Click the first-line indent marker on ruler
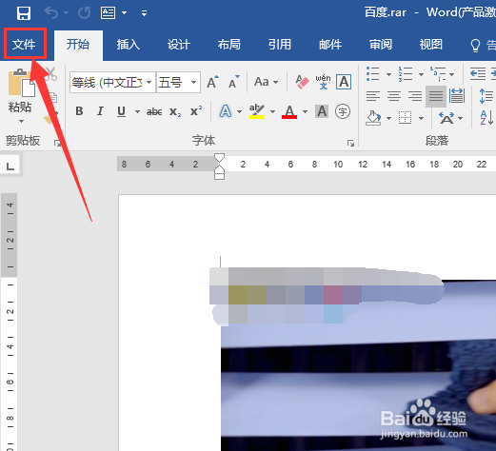This screenshot has width=496, height=451. point(220,158)
